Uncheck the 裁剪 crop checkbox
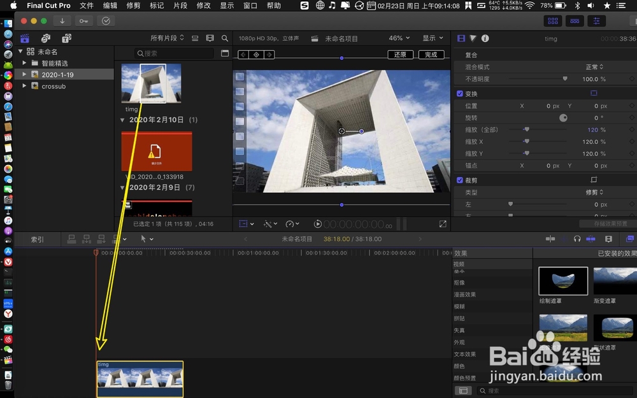Screen dimensions: 637x398 tap(460, 180)
